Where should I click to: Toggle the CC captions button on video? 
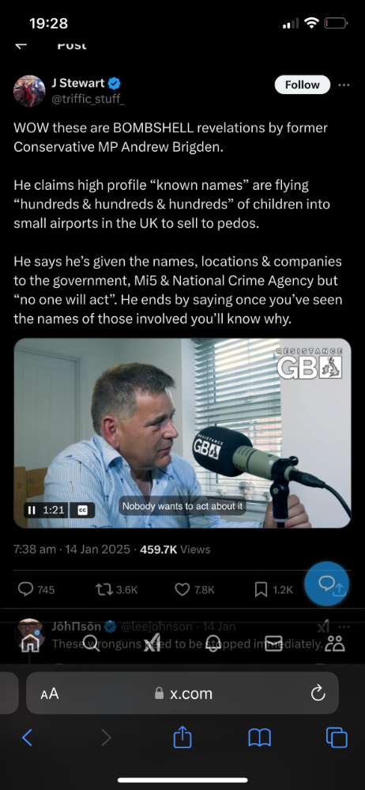[83, 510]
